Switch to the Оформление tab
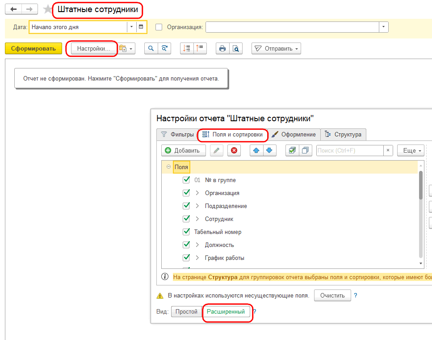Image resolution: width=432 pixels, height=340 pixels. [x=294, y=134]
